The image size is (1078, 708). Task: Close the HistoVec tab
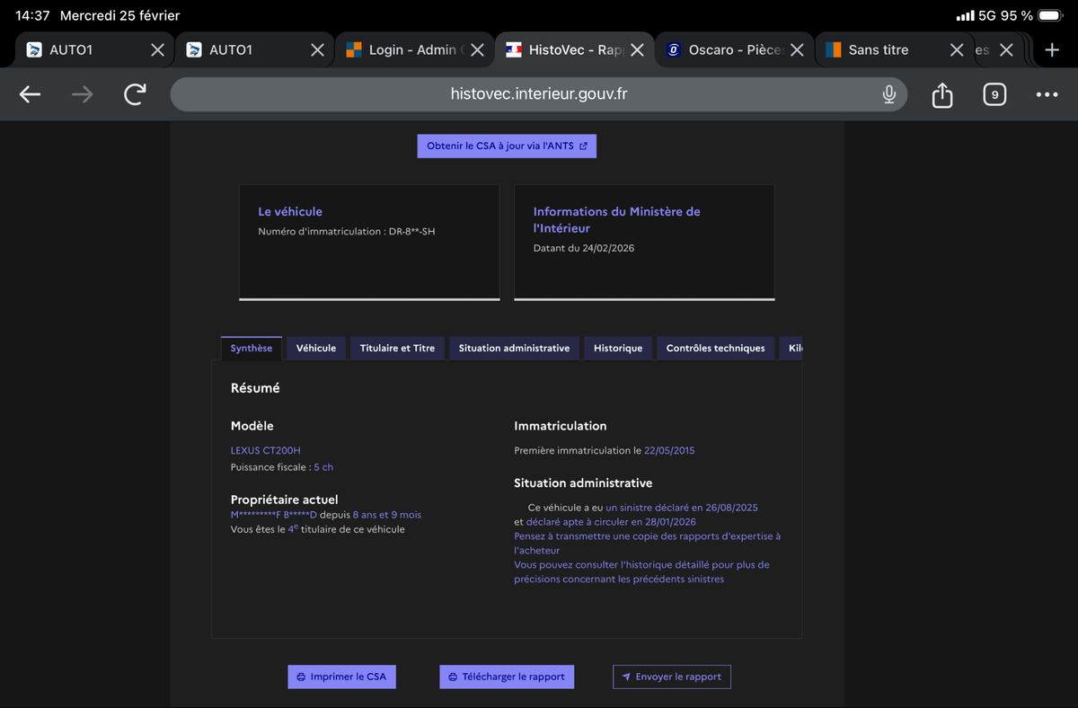tap(637, 50)
